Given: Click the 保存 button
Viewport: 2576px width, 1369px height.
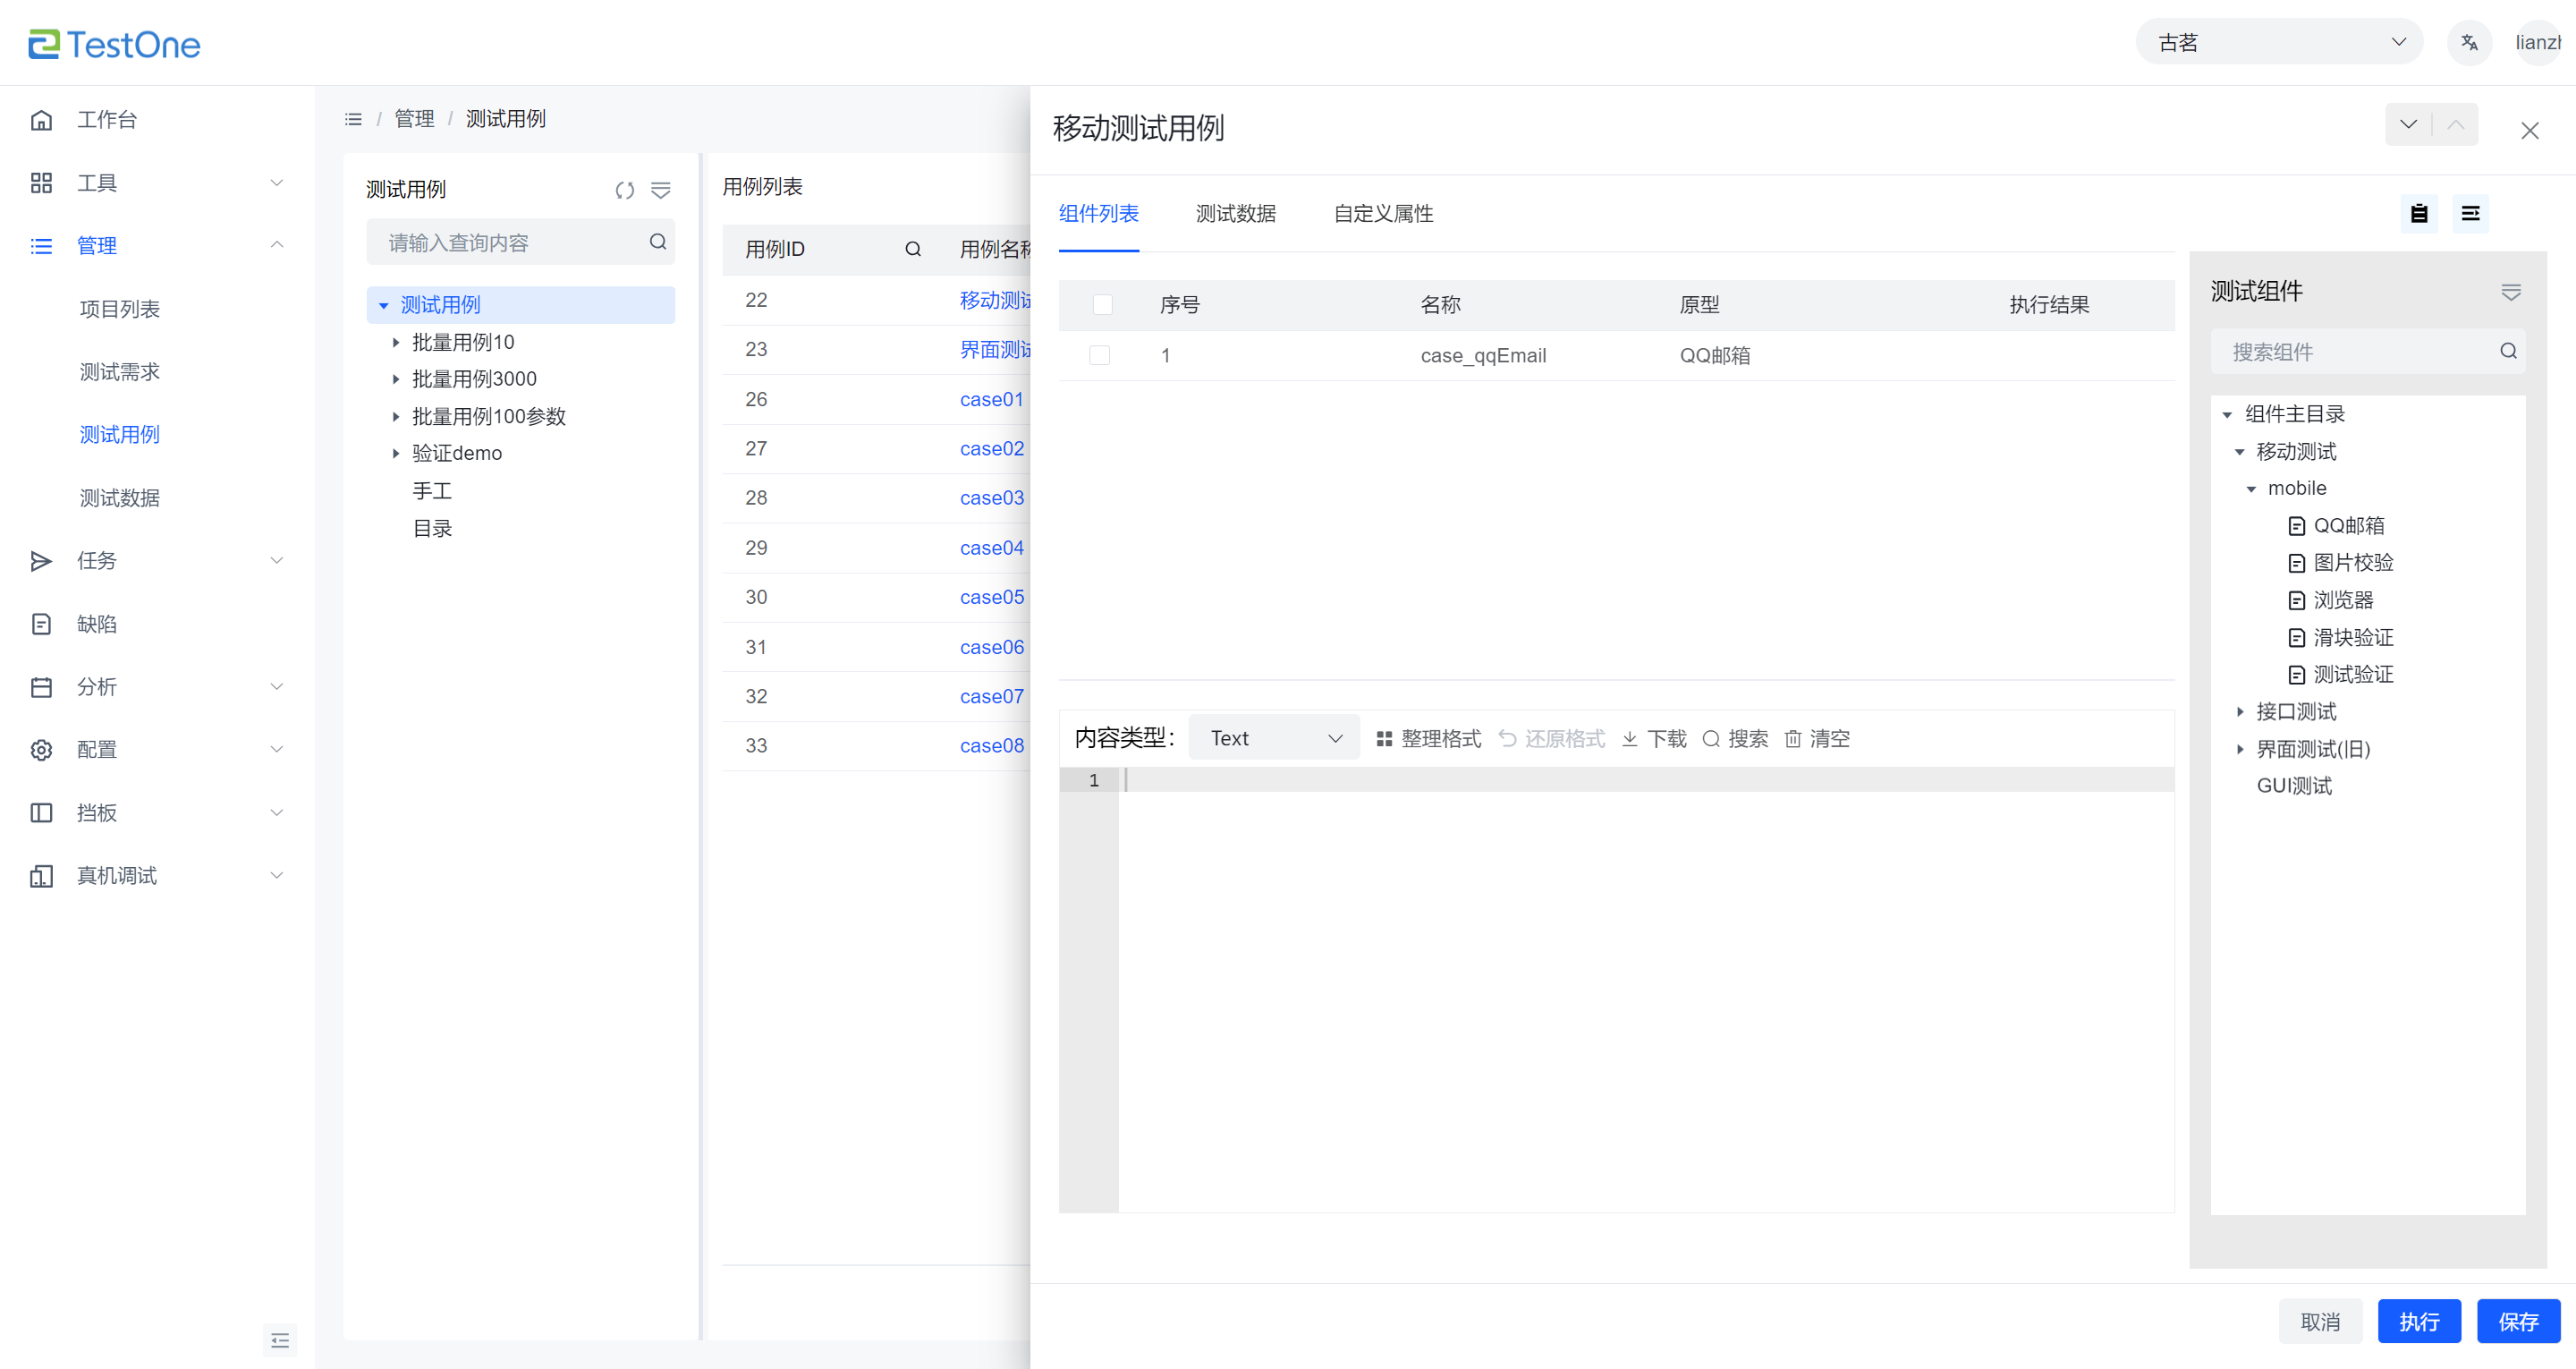Looking at the screenshot, I should [2518, 1322].
